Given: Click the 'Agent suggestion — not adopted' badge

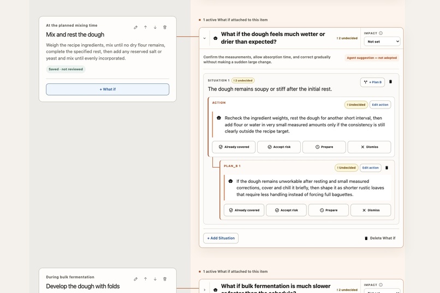Looking at the screenshot, I should [372, 58].
